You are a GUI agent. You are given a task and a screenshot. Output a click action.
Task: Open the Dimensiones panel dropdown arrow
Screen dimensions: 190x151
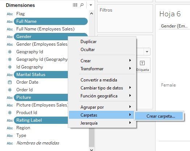tap(91, 5)
